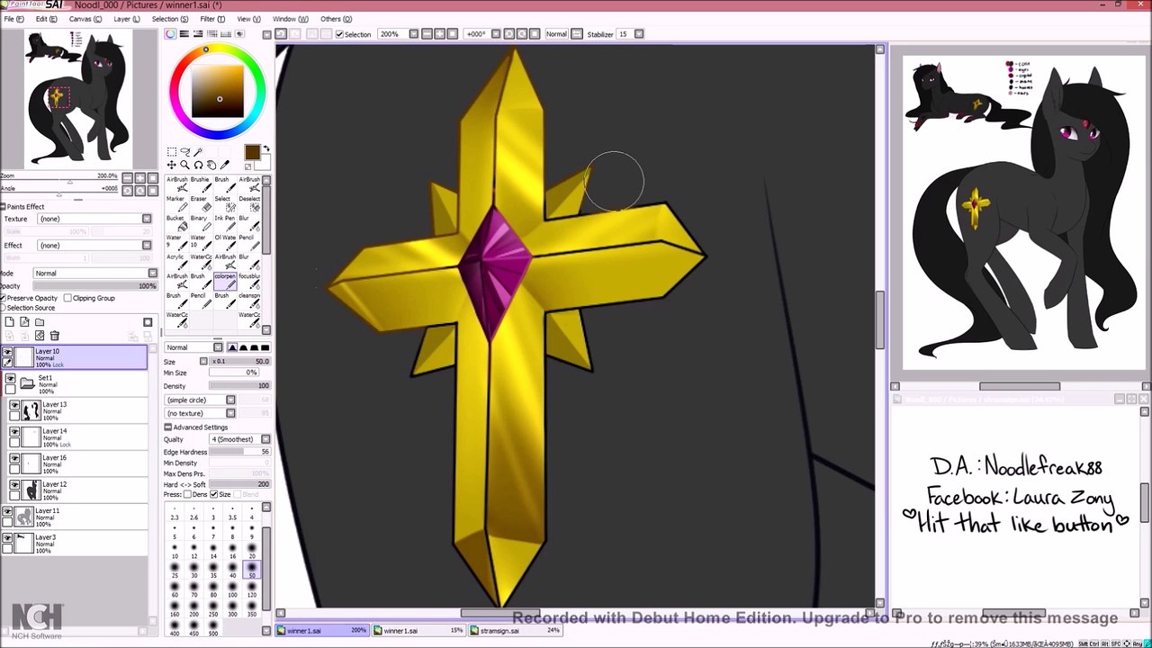1152x648 pixels.
Task: Toggle Preserve Opacity checkbox
Action: 4,298
